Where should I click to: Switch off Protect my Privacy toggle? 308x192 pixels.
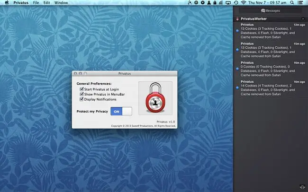[121, 111]
